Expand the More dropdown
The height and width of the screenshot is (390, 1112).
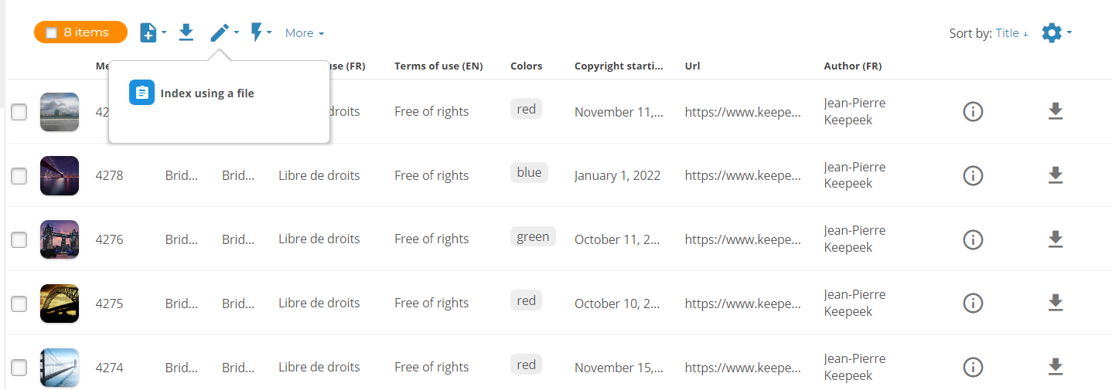pyautogui.click(x=304, y=33)
